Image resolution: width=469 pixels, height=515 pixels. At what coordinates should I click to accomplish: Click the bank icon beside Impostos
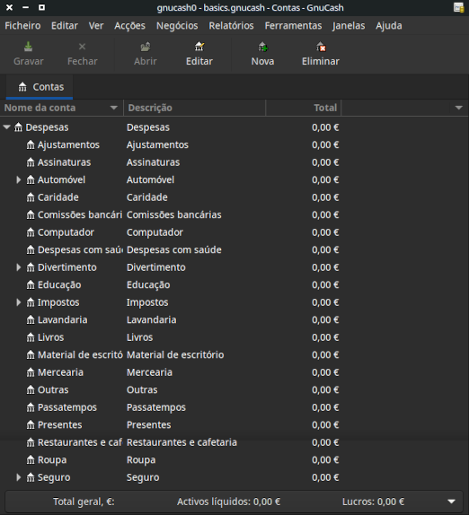point(31,302)
